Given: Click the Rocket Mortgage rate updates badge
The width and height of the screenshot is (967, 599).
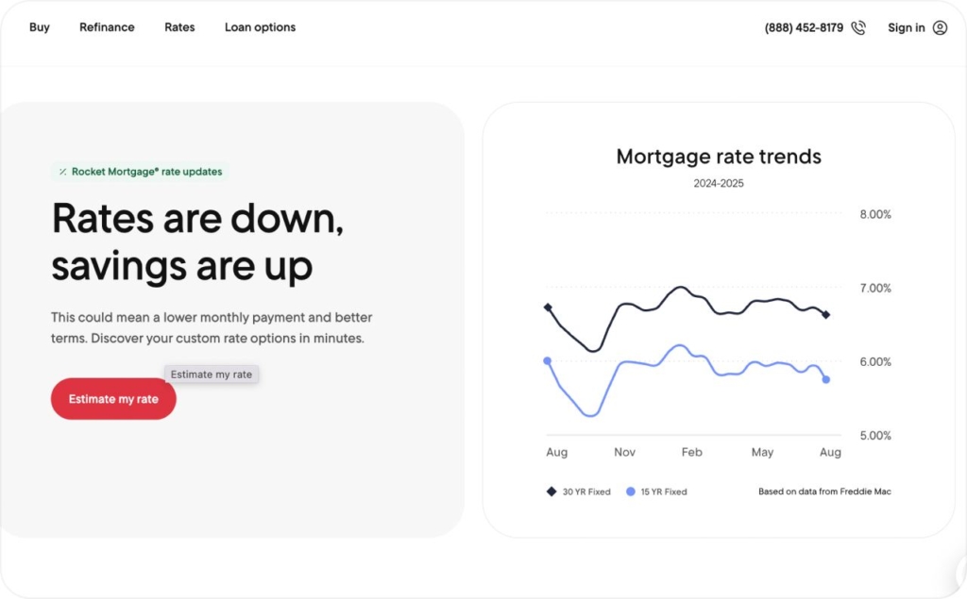Looking at the screenshot, I should coord(142,172).
